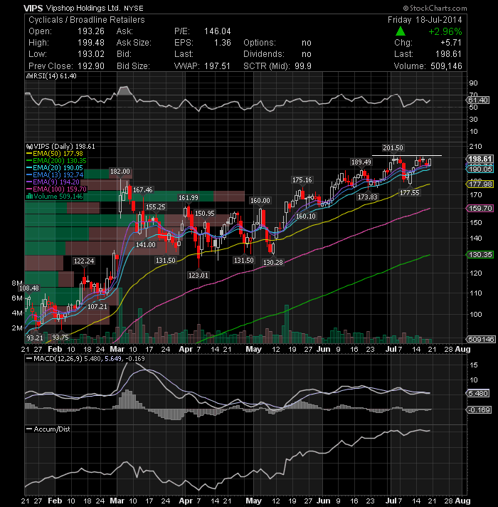Click the Friday 18-Jul-2014 date text
498x507 pixels.
point(425,20)
